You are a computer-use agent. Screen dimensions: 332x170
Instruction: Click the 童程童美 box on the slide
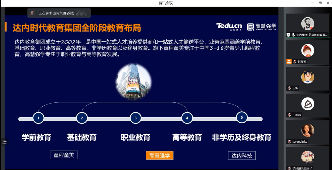64,155
